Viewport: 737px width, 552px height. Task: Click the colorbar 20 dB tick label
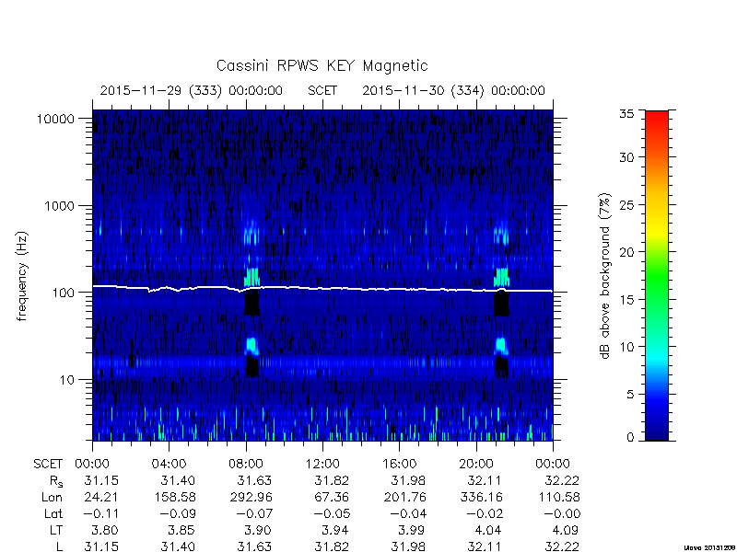click(x=626, y=252)
